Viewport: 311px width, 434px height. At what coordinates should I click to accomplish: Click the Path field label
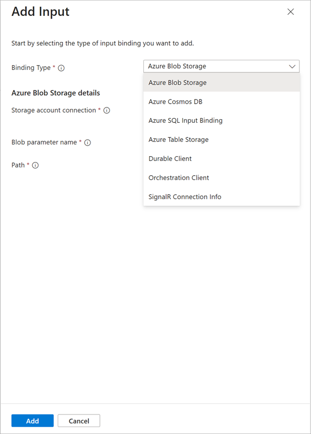(x=18, y=165)
